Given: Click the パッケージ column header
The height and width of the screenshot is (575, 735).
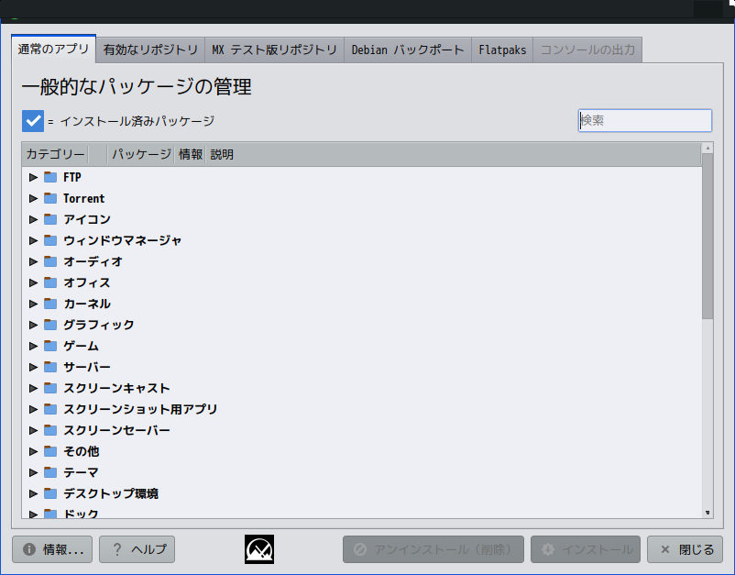Looking at the screenshot, I should [141, 154].
